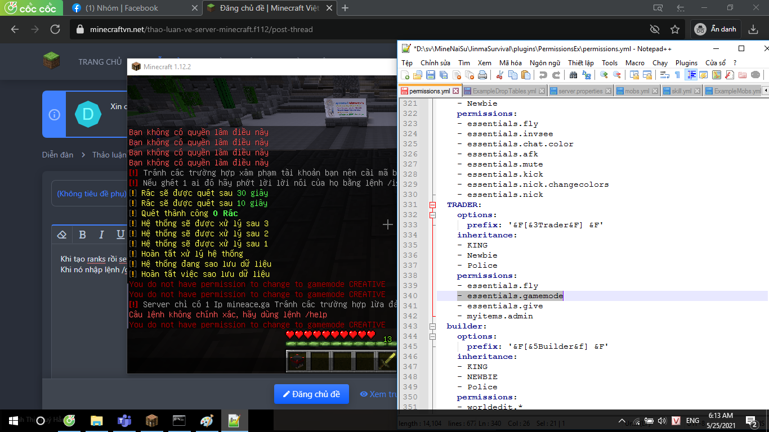Toggle Word Wrap in Notepad++ toolbar

point(664,75)
